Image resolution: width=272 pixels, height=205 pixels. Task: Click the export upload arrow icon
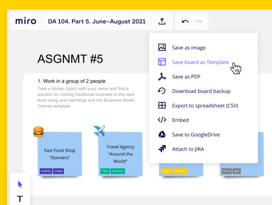pyautogui.click(x=162, y=21)
